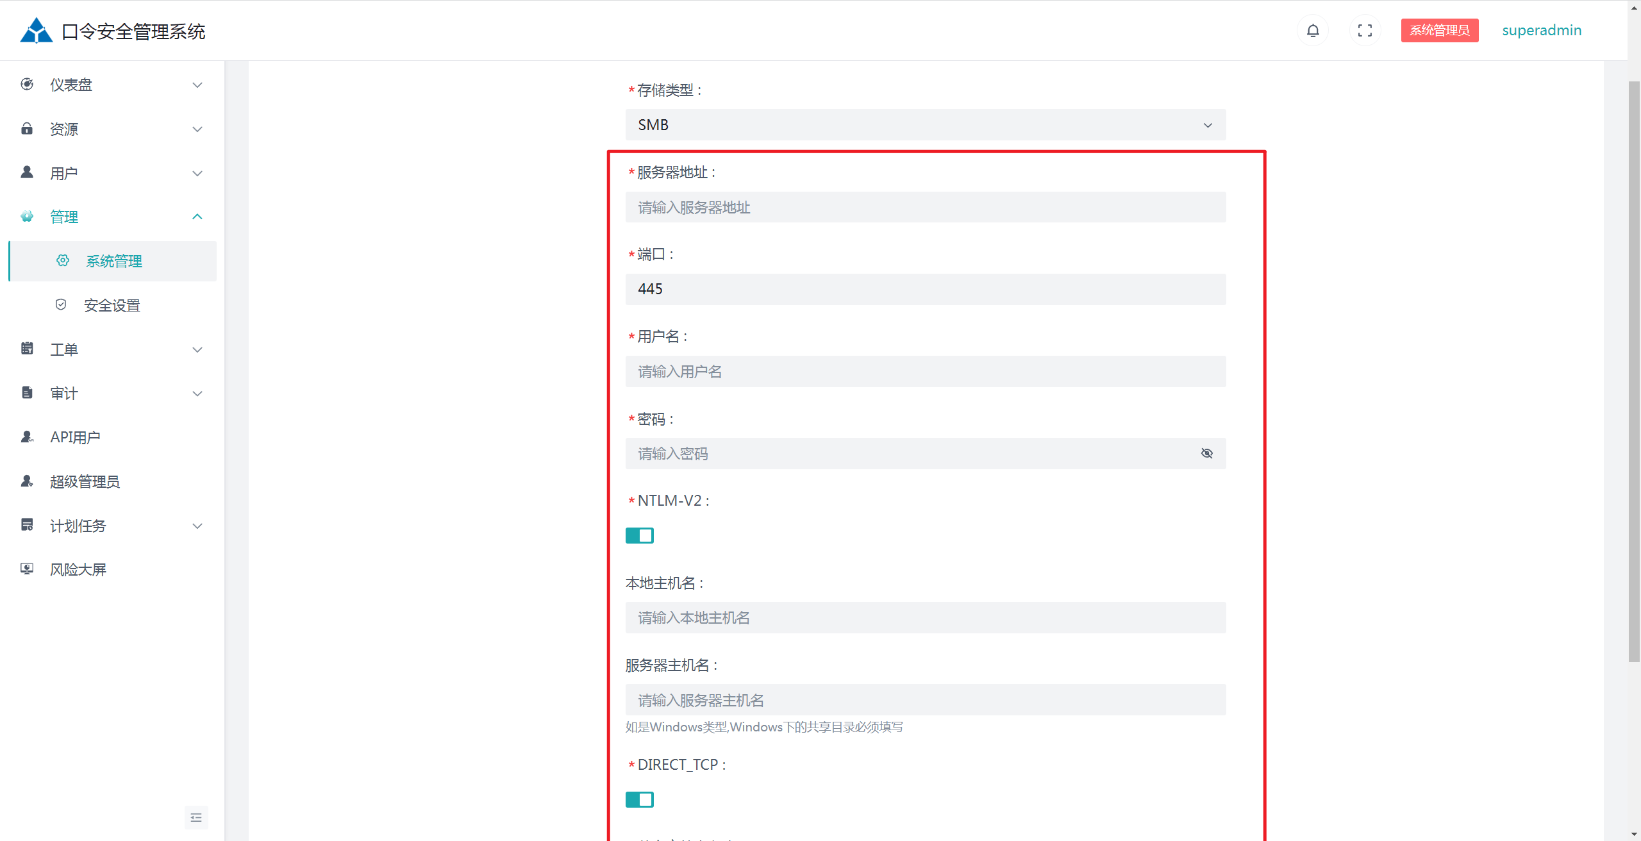Click the 仪表盘 dashboard icon
The image size is (1641, 841).
coord(27,84)
